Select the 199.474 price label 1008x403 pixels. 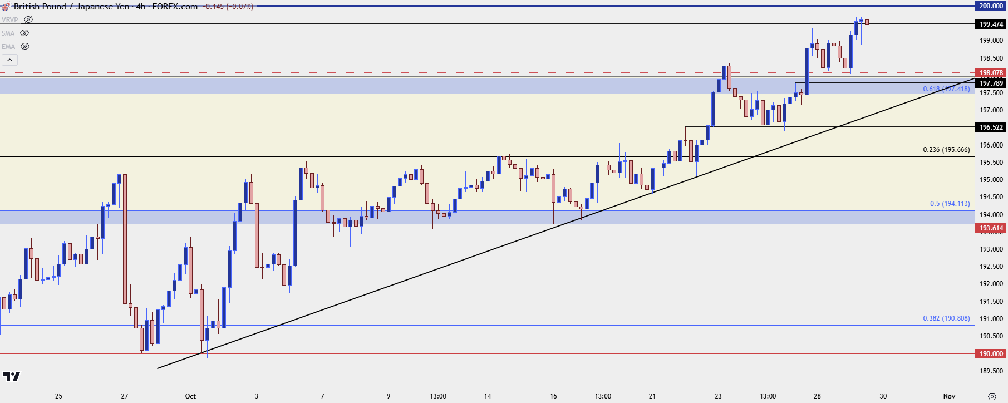pos(991,24)
